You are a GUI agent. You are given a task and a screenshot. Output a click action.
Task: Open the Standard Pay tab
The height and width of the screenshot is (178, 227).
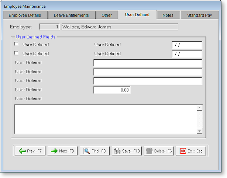click(x=200, y=15)
